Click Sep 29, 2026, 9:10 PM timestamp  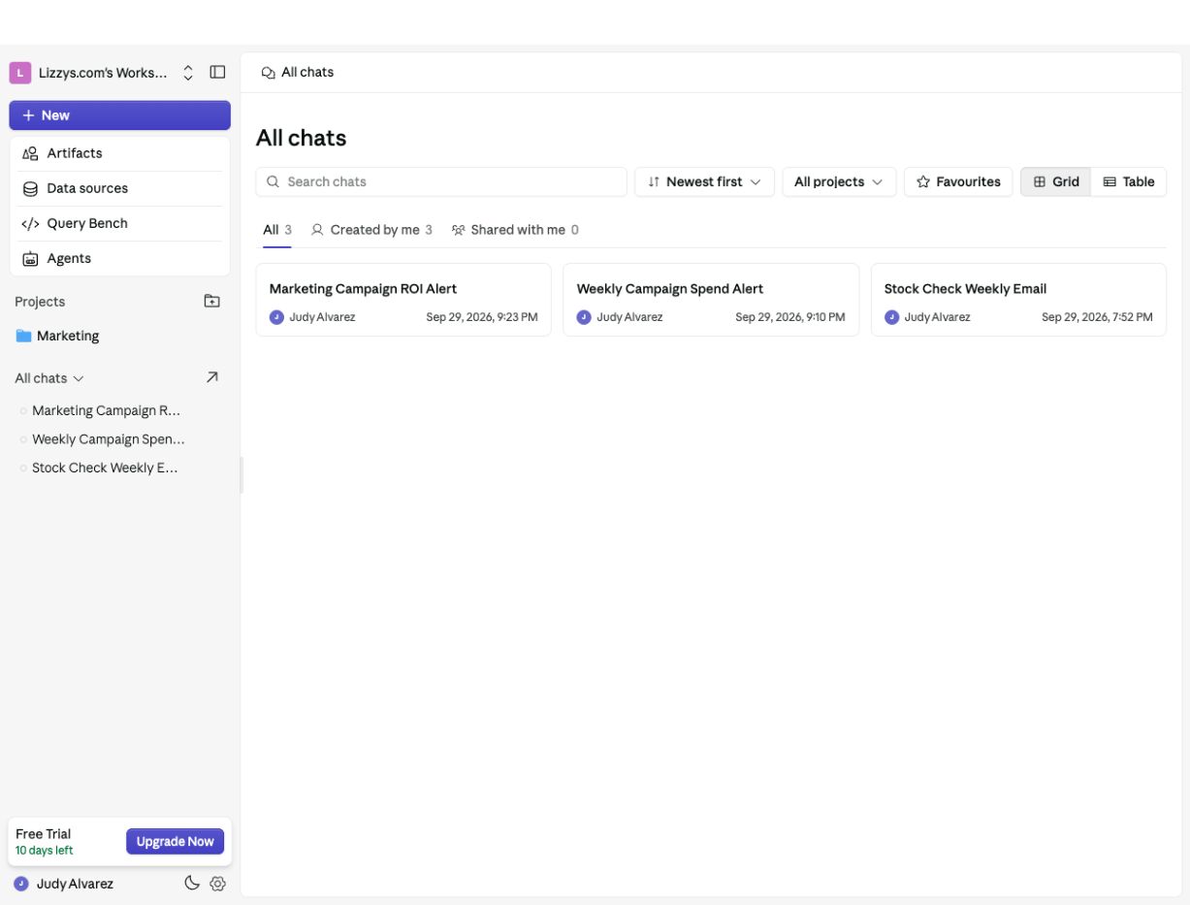coord(789,317)
